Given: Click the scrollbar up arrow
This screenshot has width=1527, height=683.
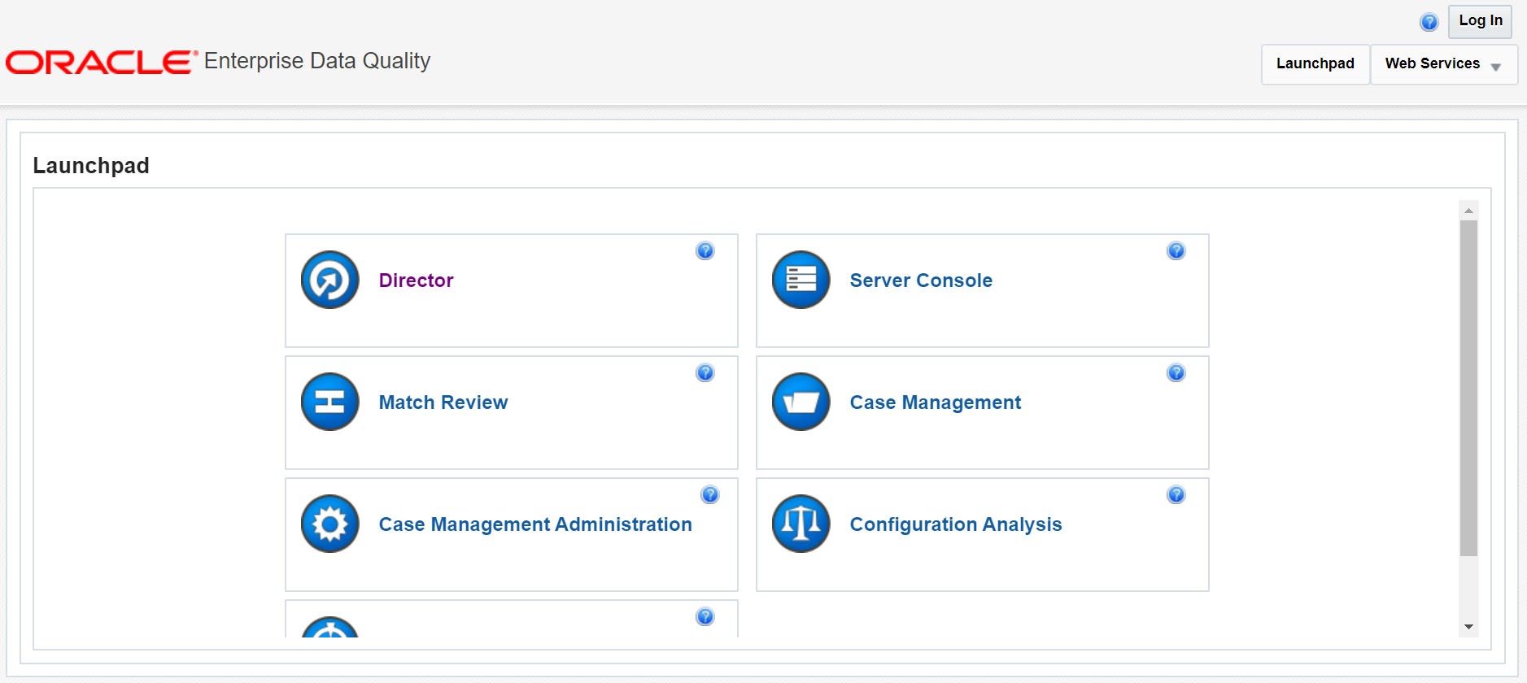Looking at the screenshot, I should (x=1468, y=211).
